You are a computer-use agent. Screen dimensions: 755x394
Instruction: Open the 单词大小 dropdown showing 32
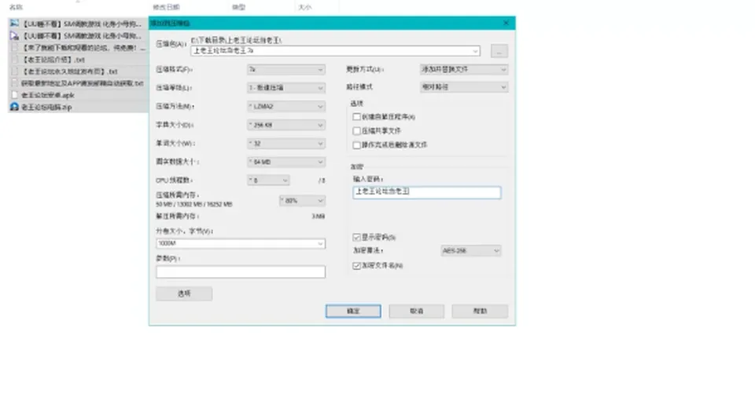pos(286,144)
